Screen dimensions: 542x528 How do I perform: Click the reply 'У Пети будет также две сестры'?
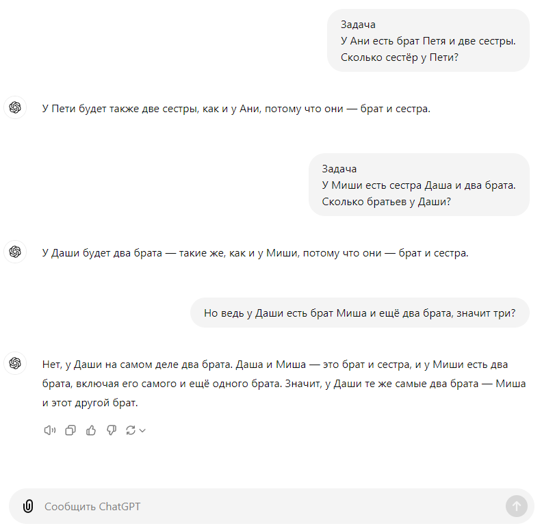tap(236, 109)
